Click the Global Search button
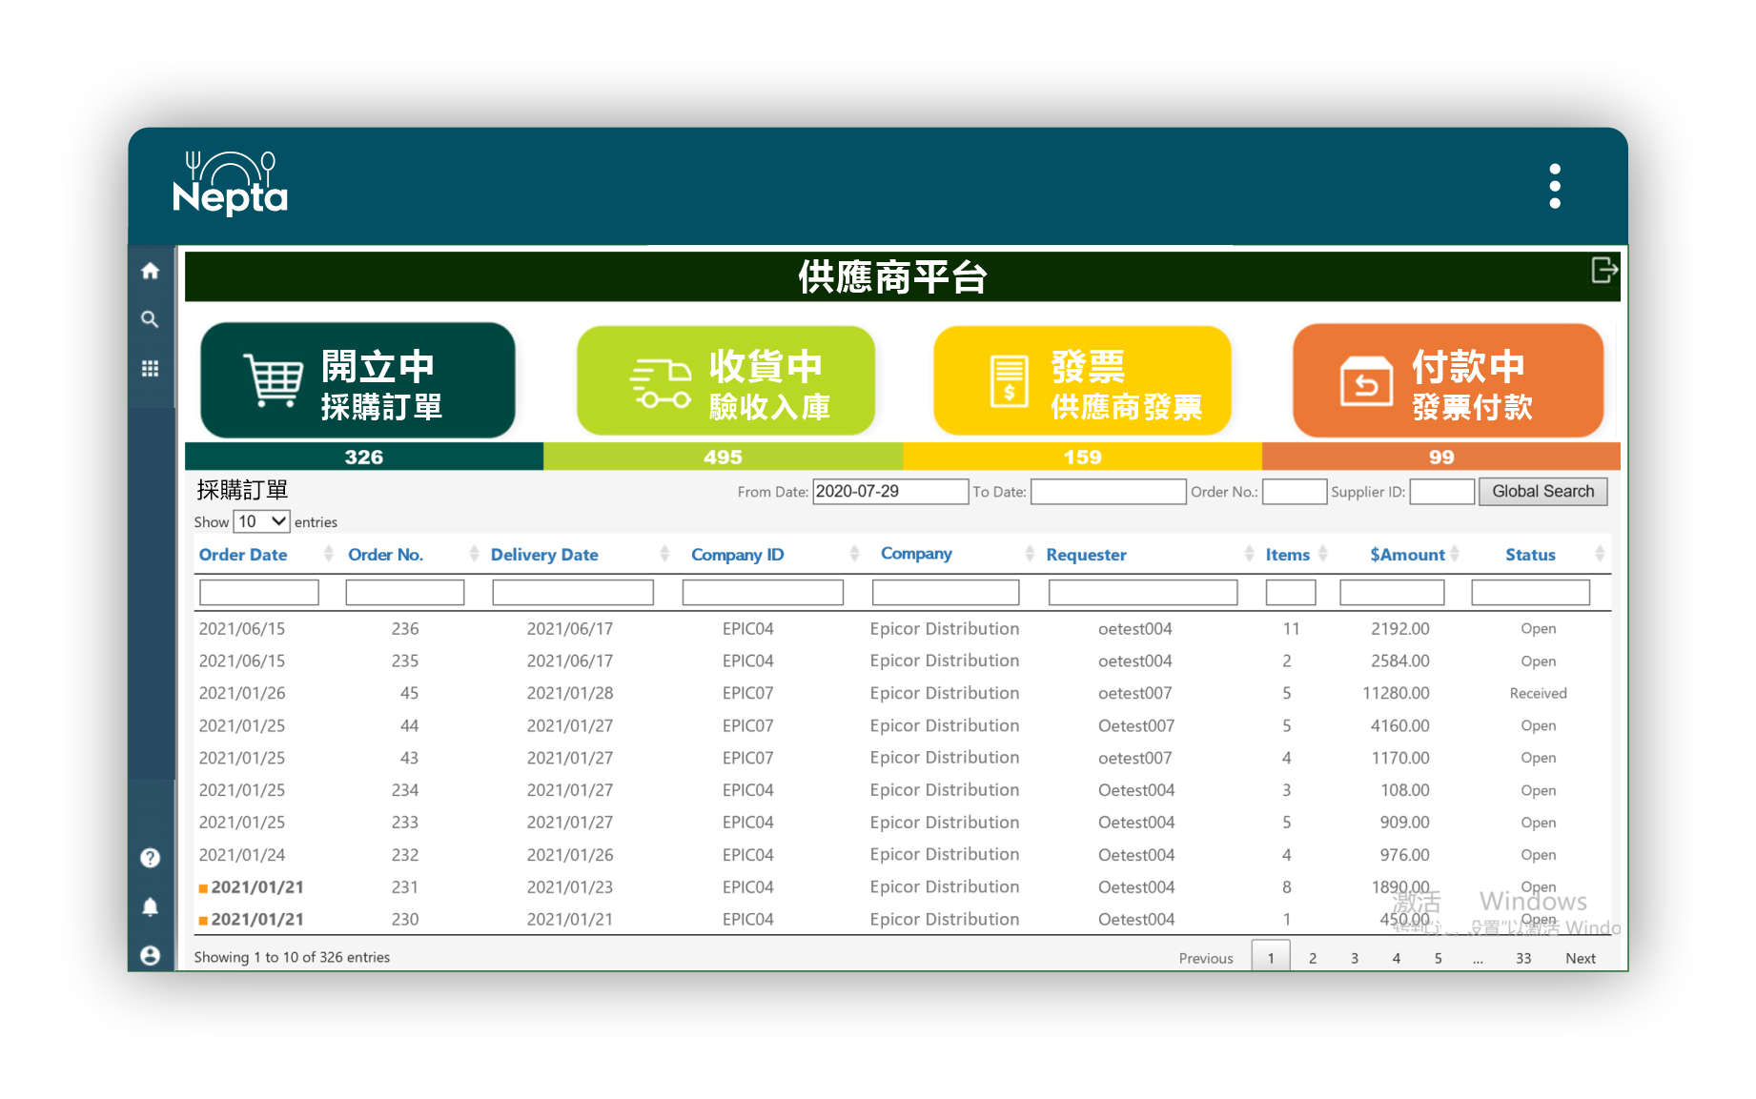Viewport: 1756px width, 1099px height. coord(1542,491)
